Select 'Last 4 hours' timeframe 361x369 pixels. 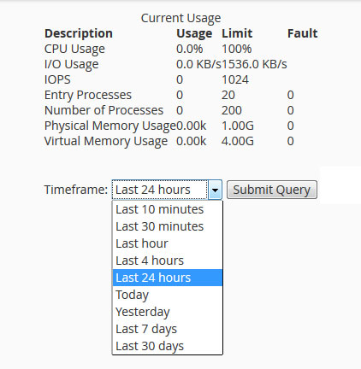[168, 261]
